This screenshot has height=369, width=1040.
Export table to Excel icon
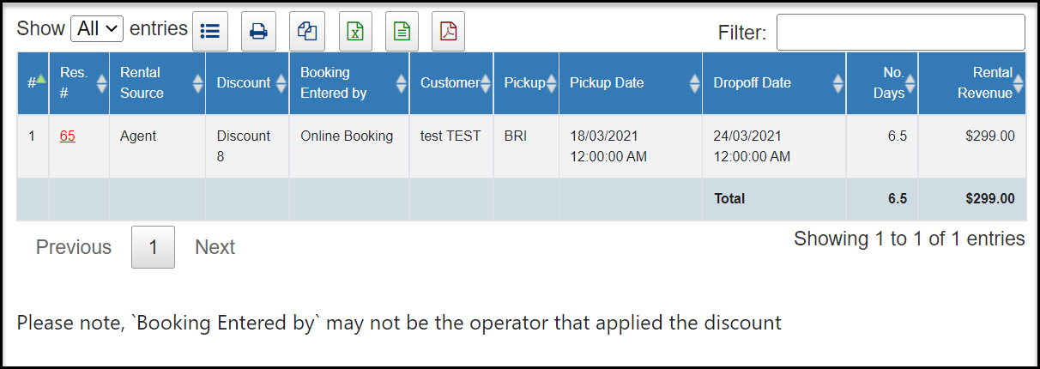click(x=355, y=31)
